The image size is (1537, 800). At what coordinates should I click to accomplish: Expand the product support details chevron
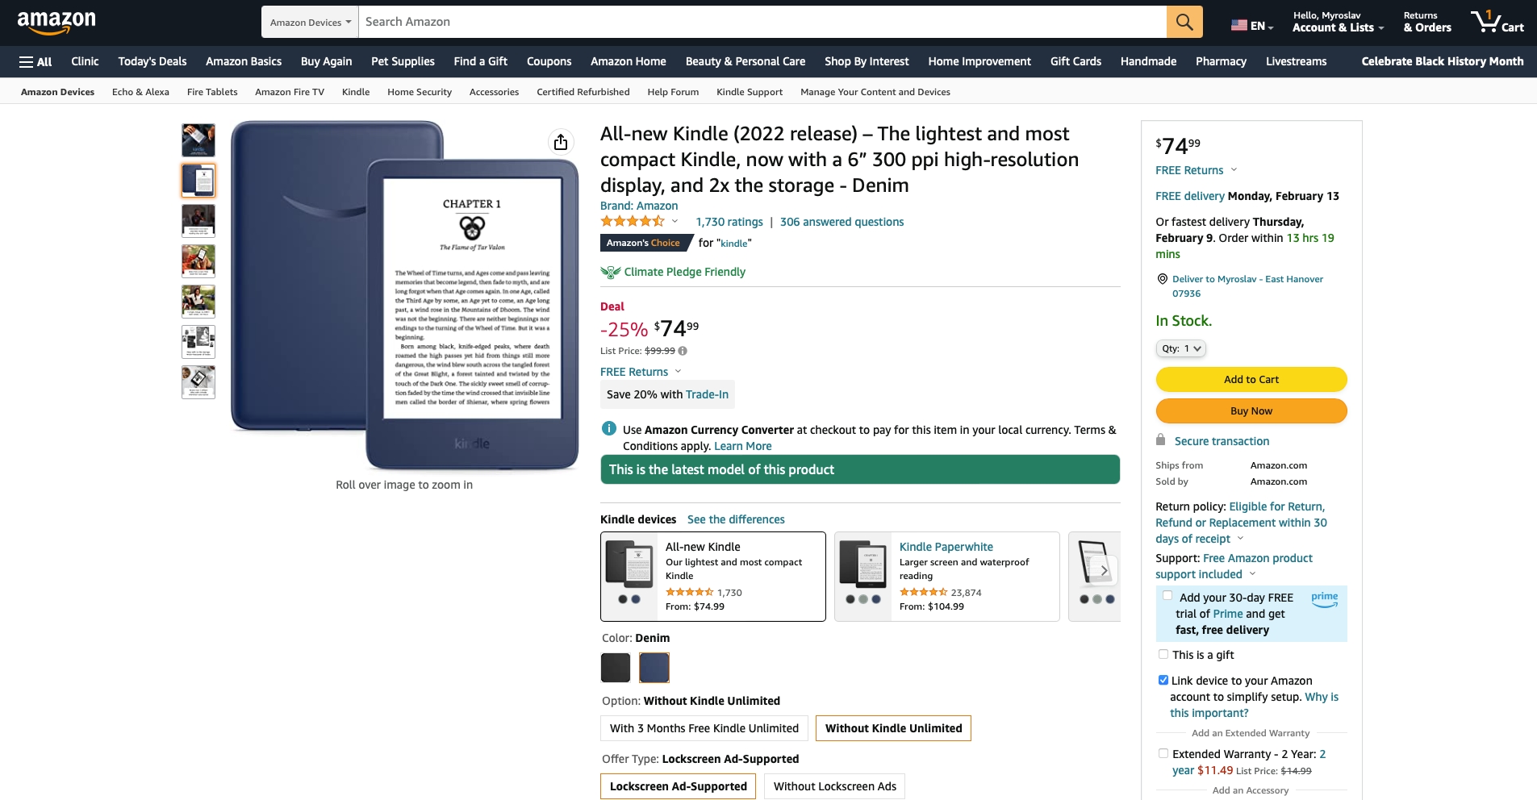[1252, 573]
